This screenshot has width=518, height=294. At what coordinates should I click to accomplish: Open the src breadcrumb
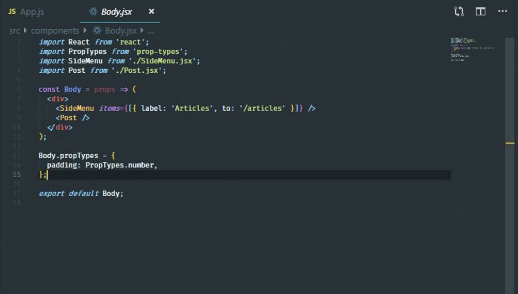(x=14, y=31)
